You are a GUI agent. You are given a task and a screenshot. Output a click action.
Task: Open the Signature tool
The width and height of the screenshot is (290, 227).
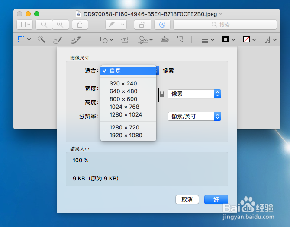click(142, 40)
